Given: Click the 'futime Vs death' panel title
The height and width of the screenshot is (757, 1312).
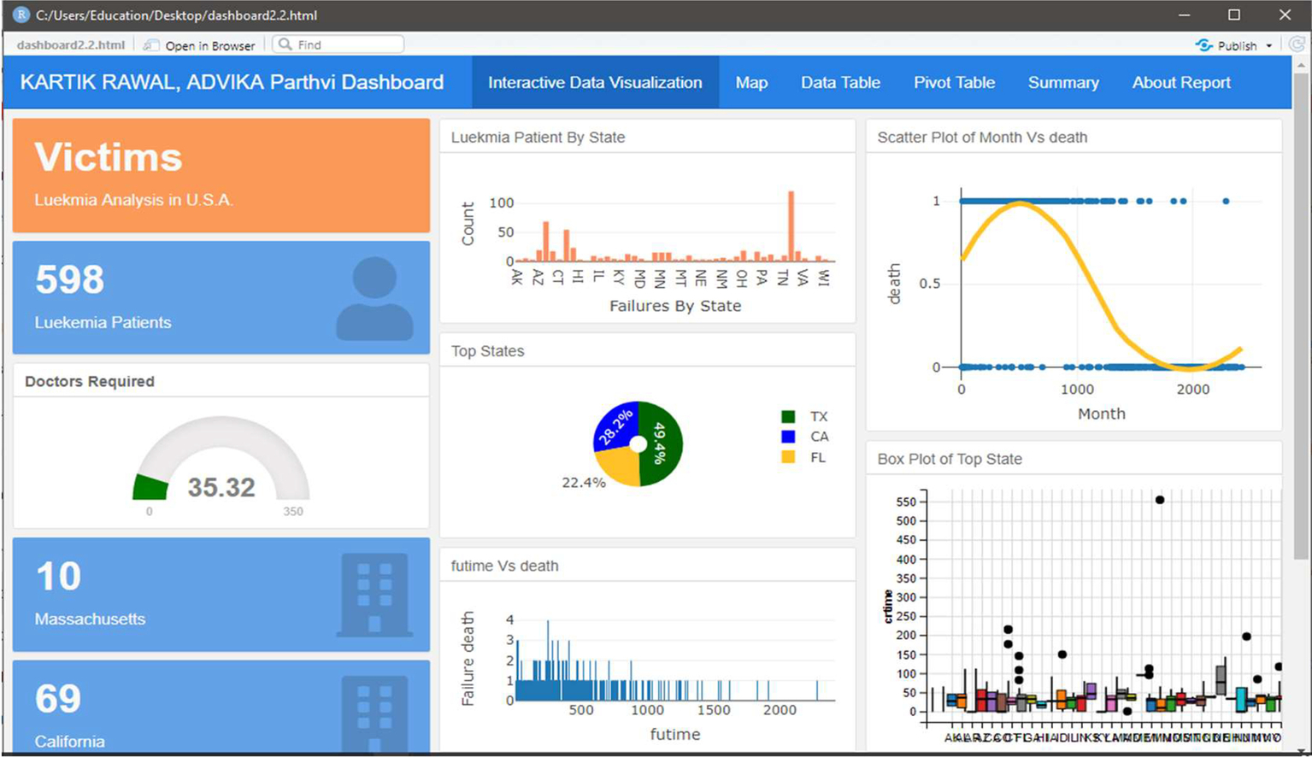Looking at the screenshot, I should point(504,566).
